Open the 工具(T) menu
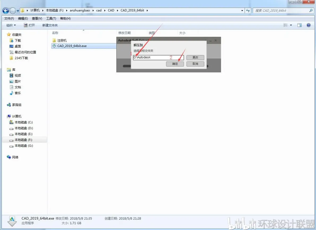The width and height of the screenshot is (316, 230). [51, 19]
